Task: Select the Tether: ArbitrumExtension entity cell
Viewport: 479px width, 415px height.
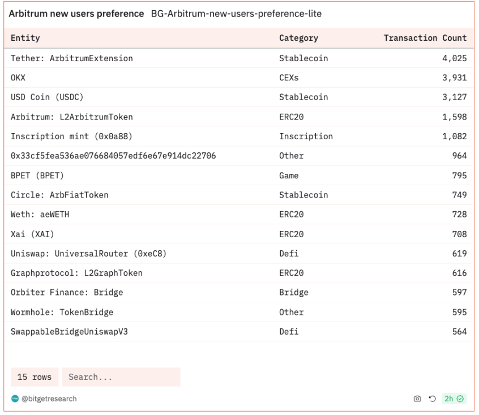Action: (72, 58)
